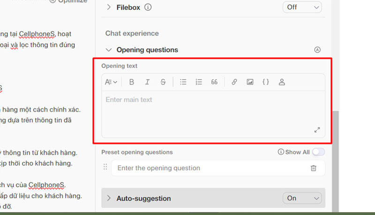The height and width of the screenshot is (215, 375).
Task: Insert an image into the opening text
Action: [x=250, y=82]
